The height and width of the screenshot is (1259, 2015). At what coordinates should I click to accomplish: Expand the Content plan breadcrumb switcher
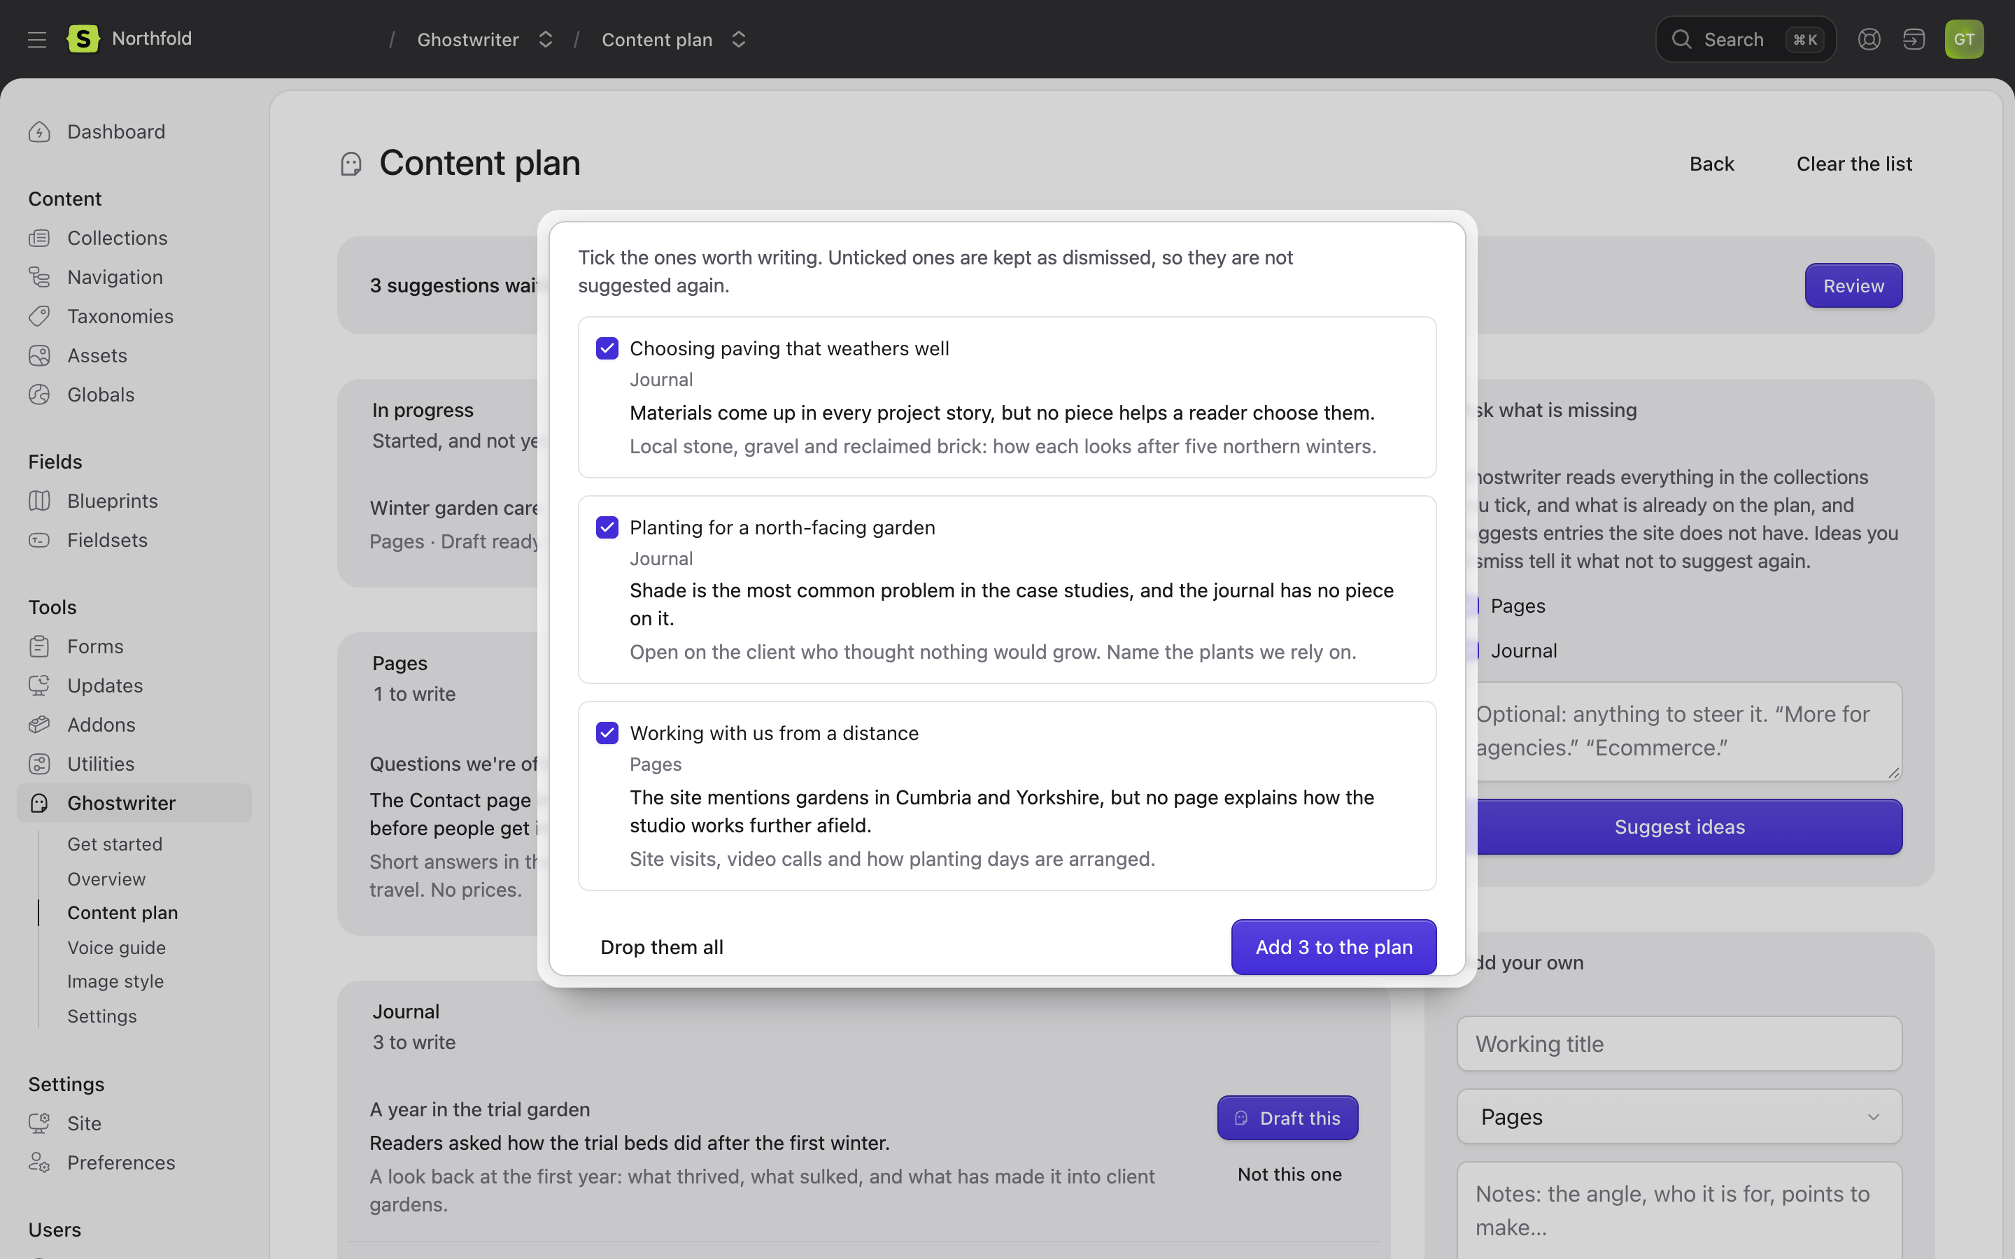[x=739, y=39]
